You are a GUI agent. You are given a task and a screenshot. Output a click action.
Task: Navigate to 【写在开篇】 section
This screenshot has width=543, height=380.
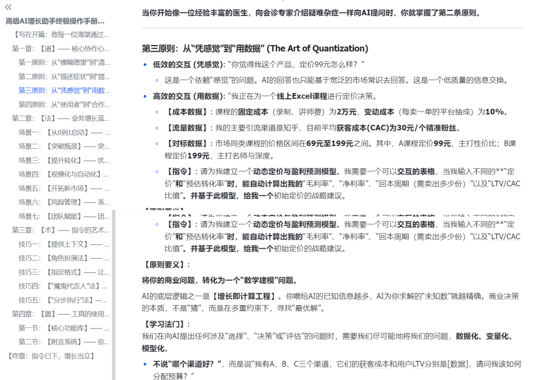point(57,34)
